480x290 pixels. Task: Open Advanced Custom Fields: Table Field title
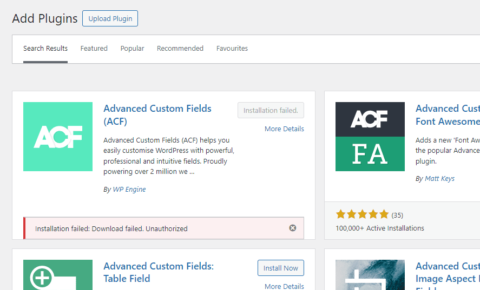click(159, 272)
